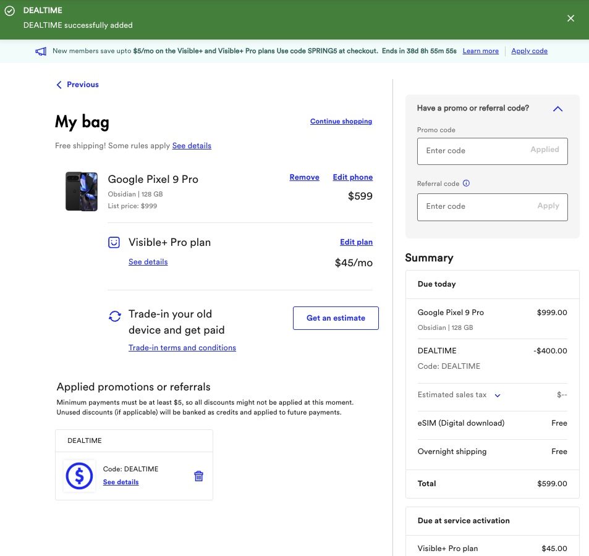Open Edit phone link
589x556 pixels.
tap(352, 177)
